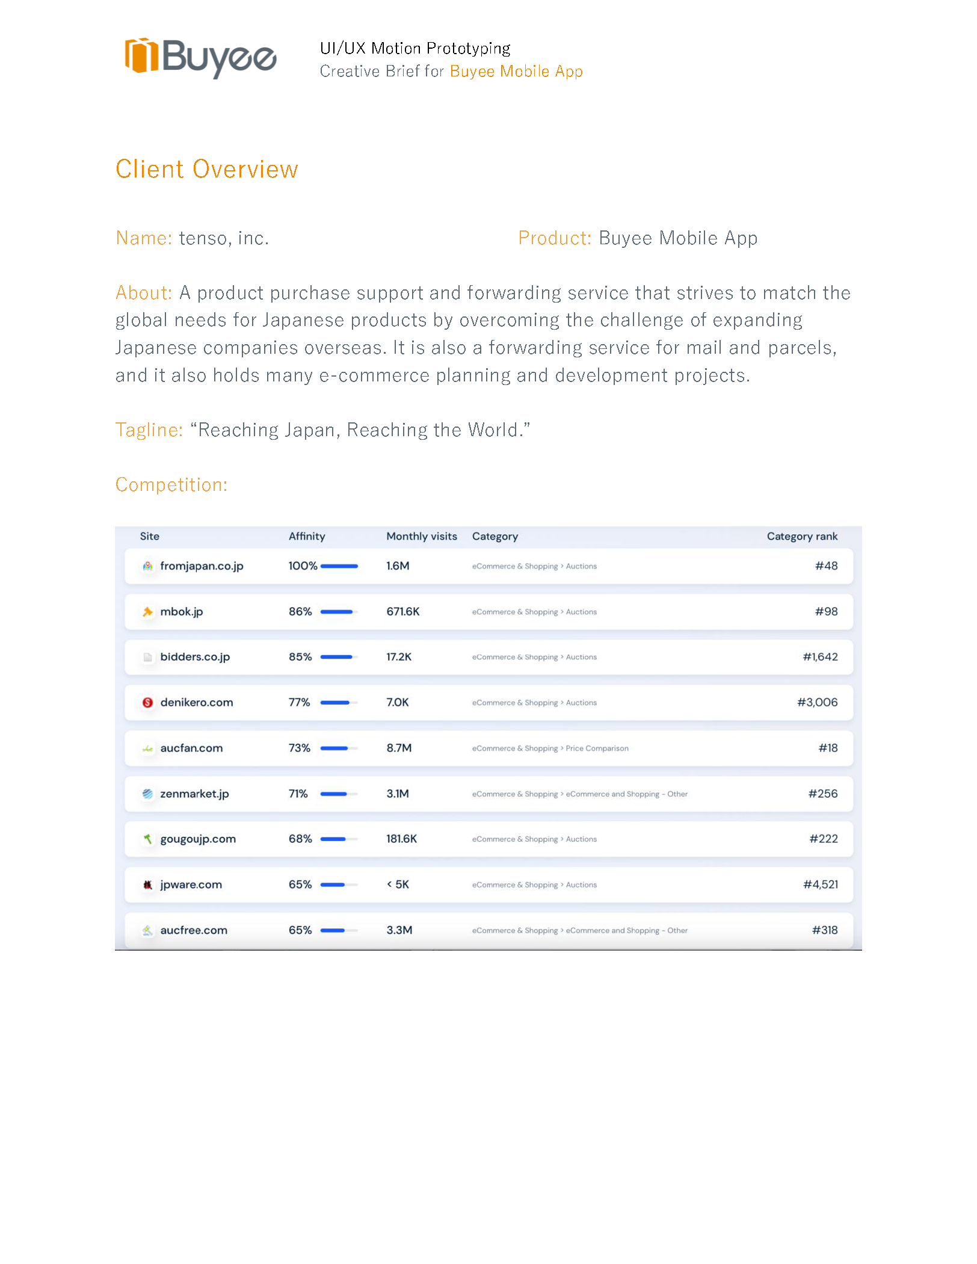Select the Category rank column header
Image resolution: width=977 pixels, height=1264 pixels.
coord(802,536)
